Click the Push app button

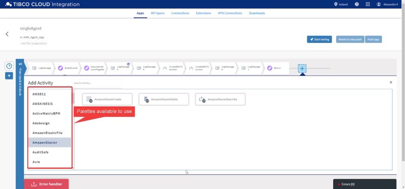[x=373, y=39]
